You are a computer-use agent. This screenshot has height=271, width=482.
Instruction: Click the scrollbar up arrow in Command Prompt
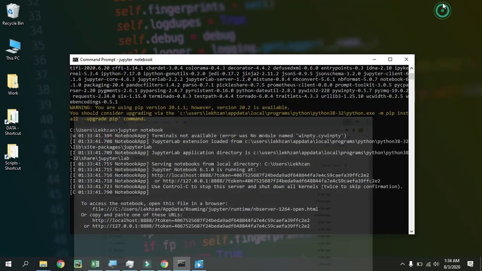click(x=412, y=68)
